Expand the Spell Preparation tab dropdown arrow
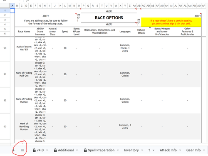208x156 pixels. tap(118, 150)
